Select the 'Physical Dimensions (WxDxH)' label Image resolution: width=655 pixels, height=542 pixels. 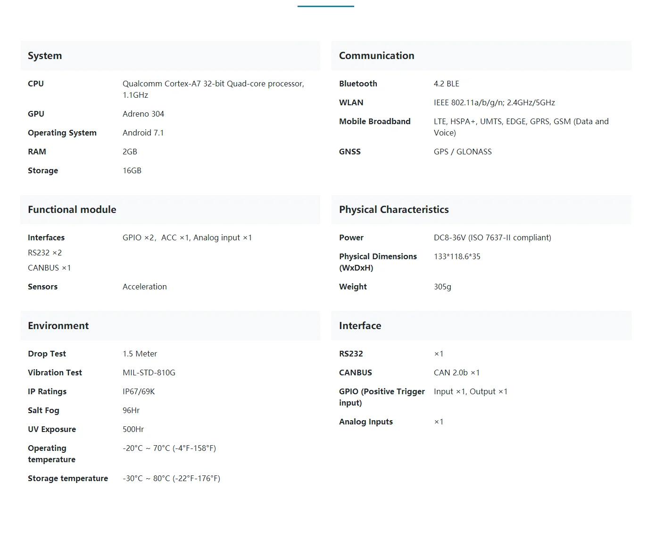tap(378, 262)
